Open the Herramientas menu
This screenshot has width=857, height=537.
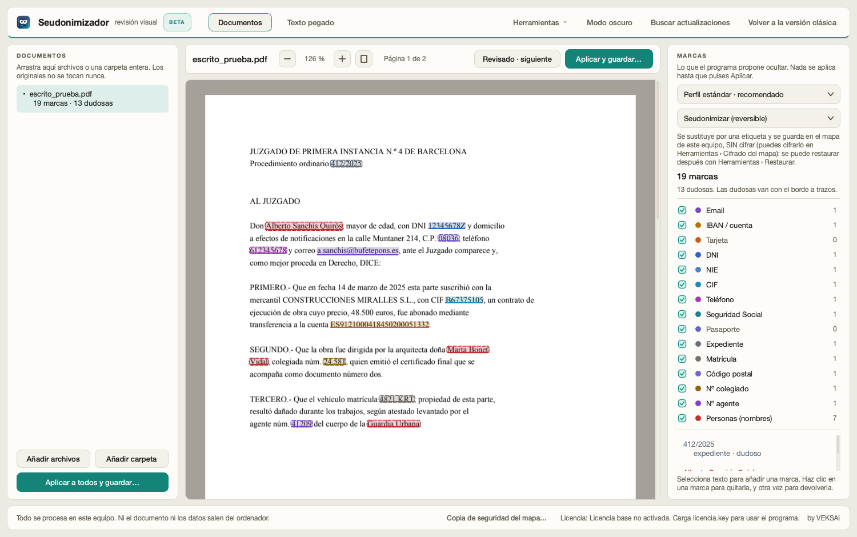(540, 22)
